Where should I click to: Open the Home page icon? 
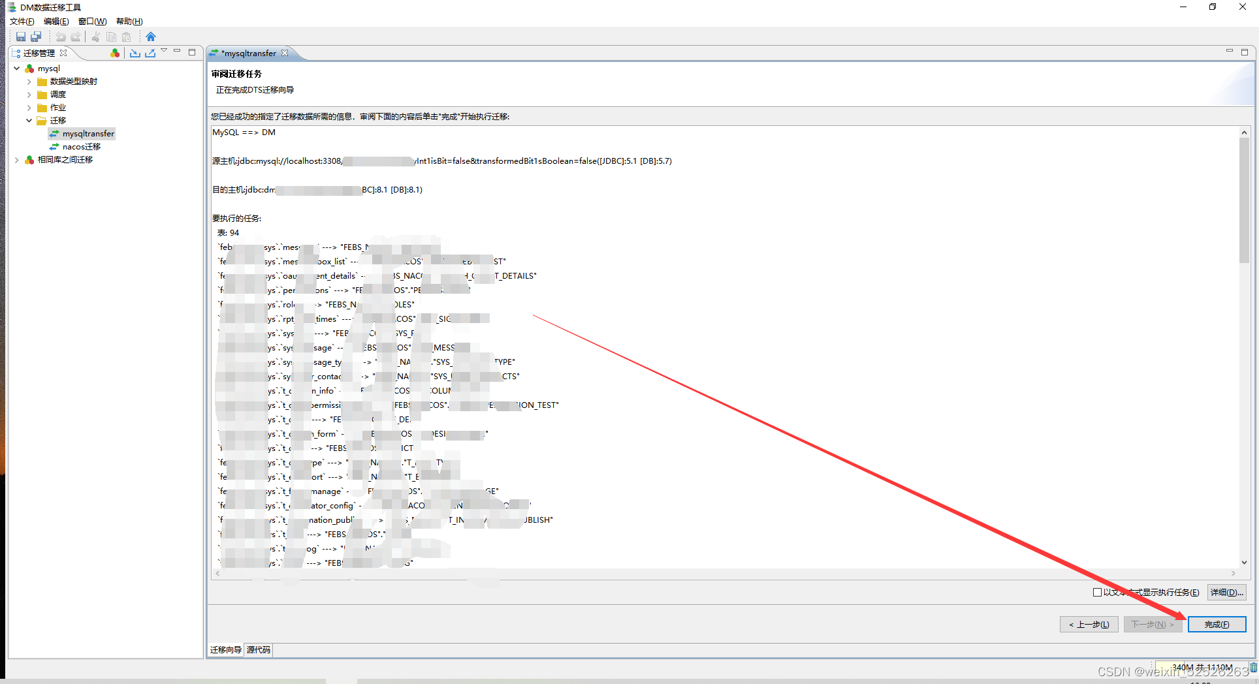point(151,37)
